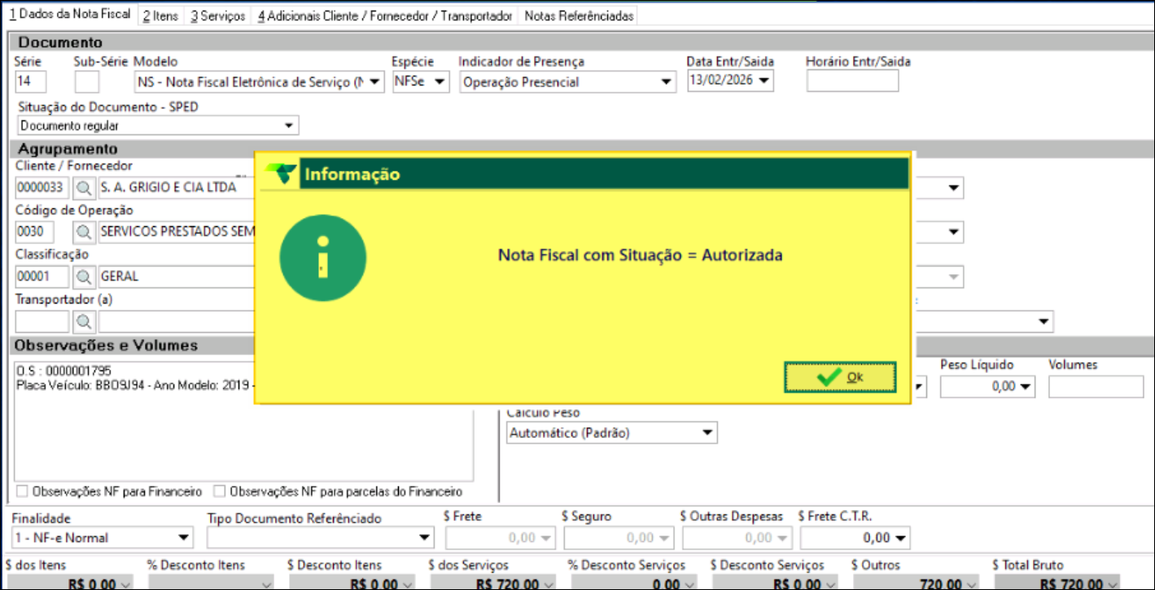Toggle Observações NF para parcelas do Financeiro
Screen dimensions: 1155x590
point(220,492)
